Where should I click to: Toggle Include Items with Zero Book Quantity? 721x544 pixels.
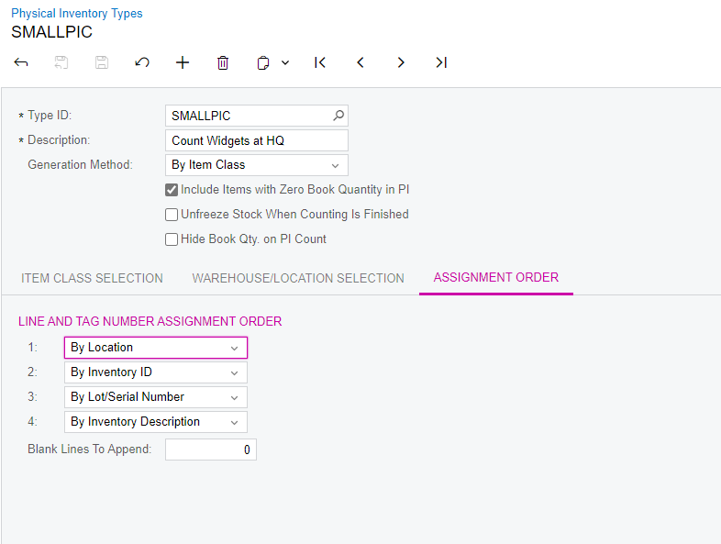click(172, 190)
